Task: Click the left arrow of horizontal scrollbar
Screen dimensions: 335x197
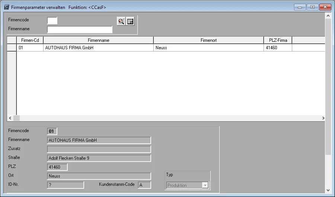Action: [10, 118]
